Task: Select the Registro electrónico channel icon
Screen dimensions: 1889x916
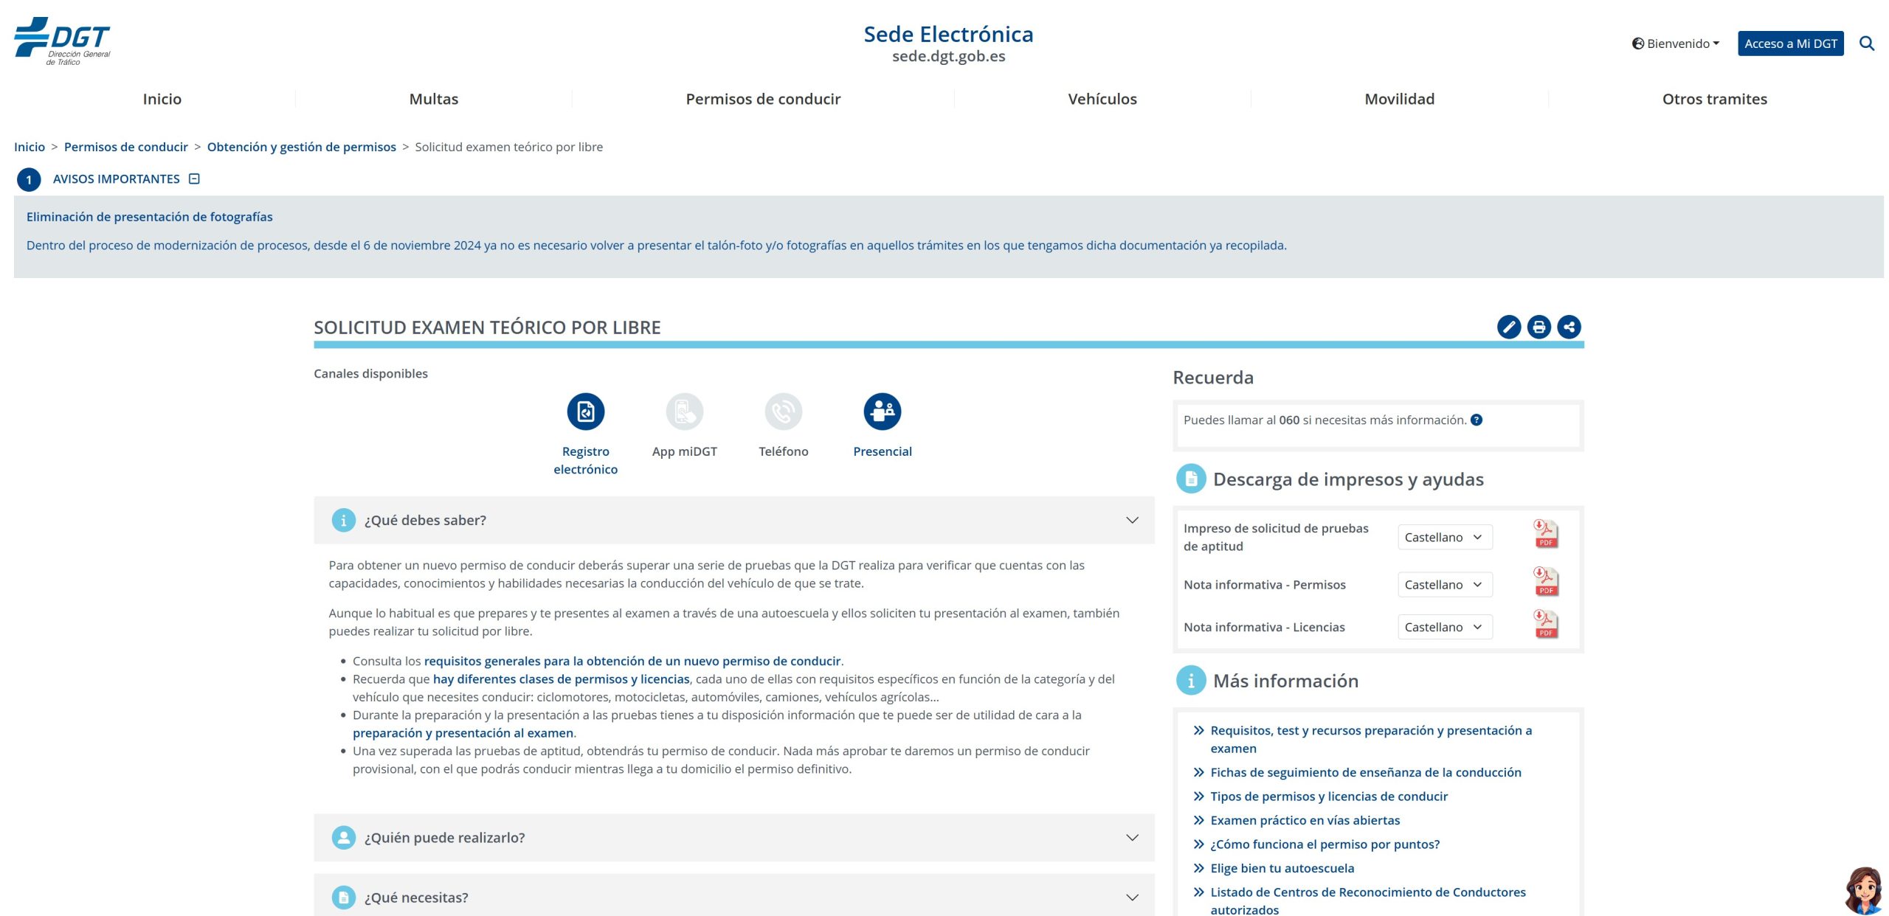Action: [585, 412]
